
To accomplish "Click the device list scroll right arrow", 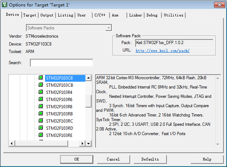I will point(83,144).
